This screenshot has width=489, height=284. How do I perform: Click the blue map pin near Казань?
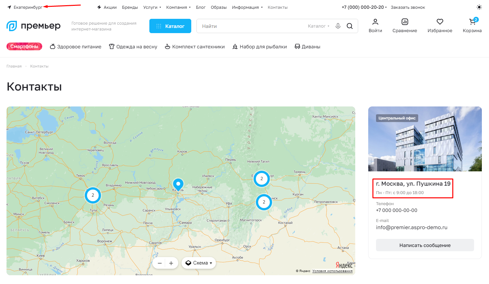click(x=178, y=185)
